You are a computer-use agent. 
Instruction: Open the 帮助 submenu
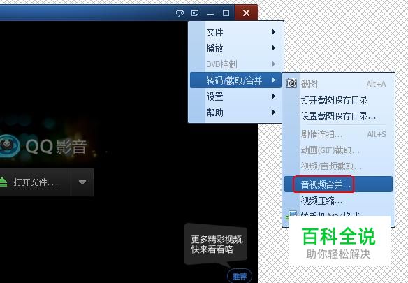pos(235,113)
